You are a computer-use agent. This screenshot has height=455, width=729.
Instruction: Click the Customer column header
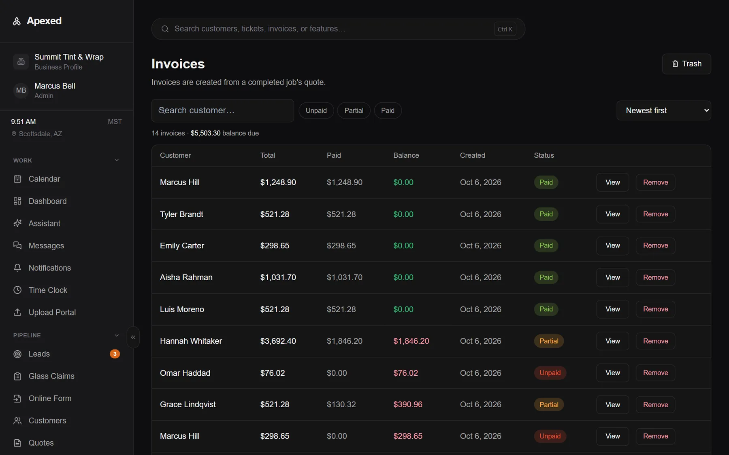point(175,155)
